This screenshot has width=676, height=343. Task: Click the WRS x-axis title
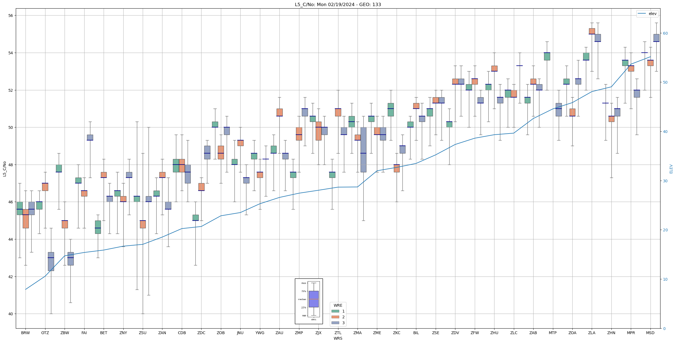[338, 338]
